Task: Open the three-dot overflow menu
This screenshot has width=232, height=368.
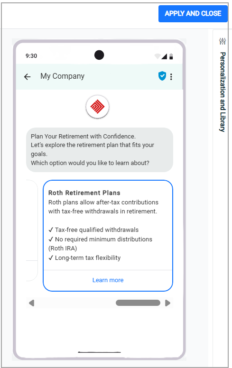Action: click(x=171, y=77)
